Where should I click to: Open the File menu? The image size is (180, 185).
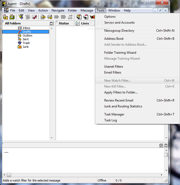coord(13,10)
